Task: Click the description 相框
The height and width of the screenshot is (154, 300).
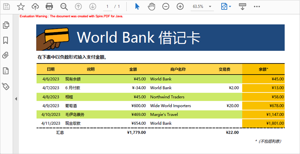Action: [x=69, y=97]
